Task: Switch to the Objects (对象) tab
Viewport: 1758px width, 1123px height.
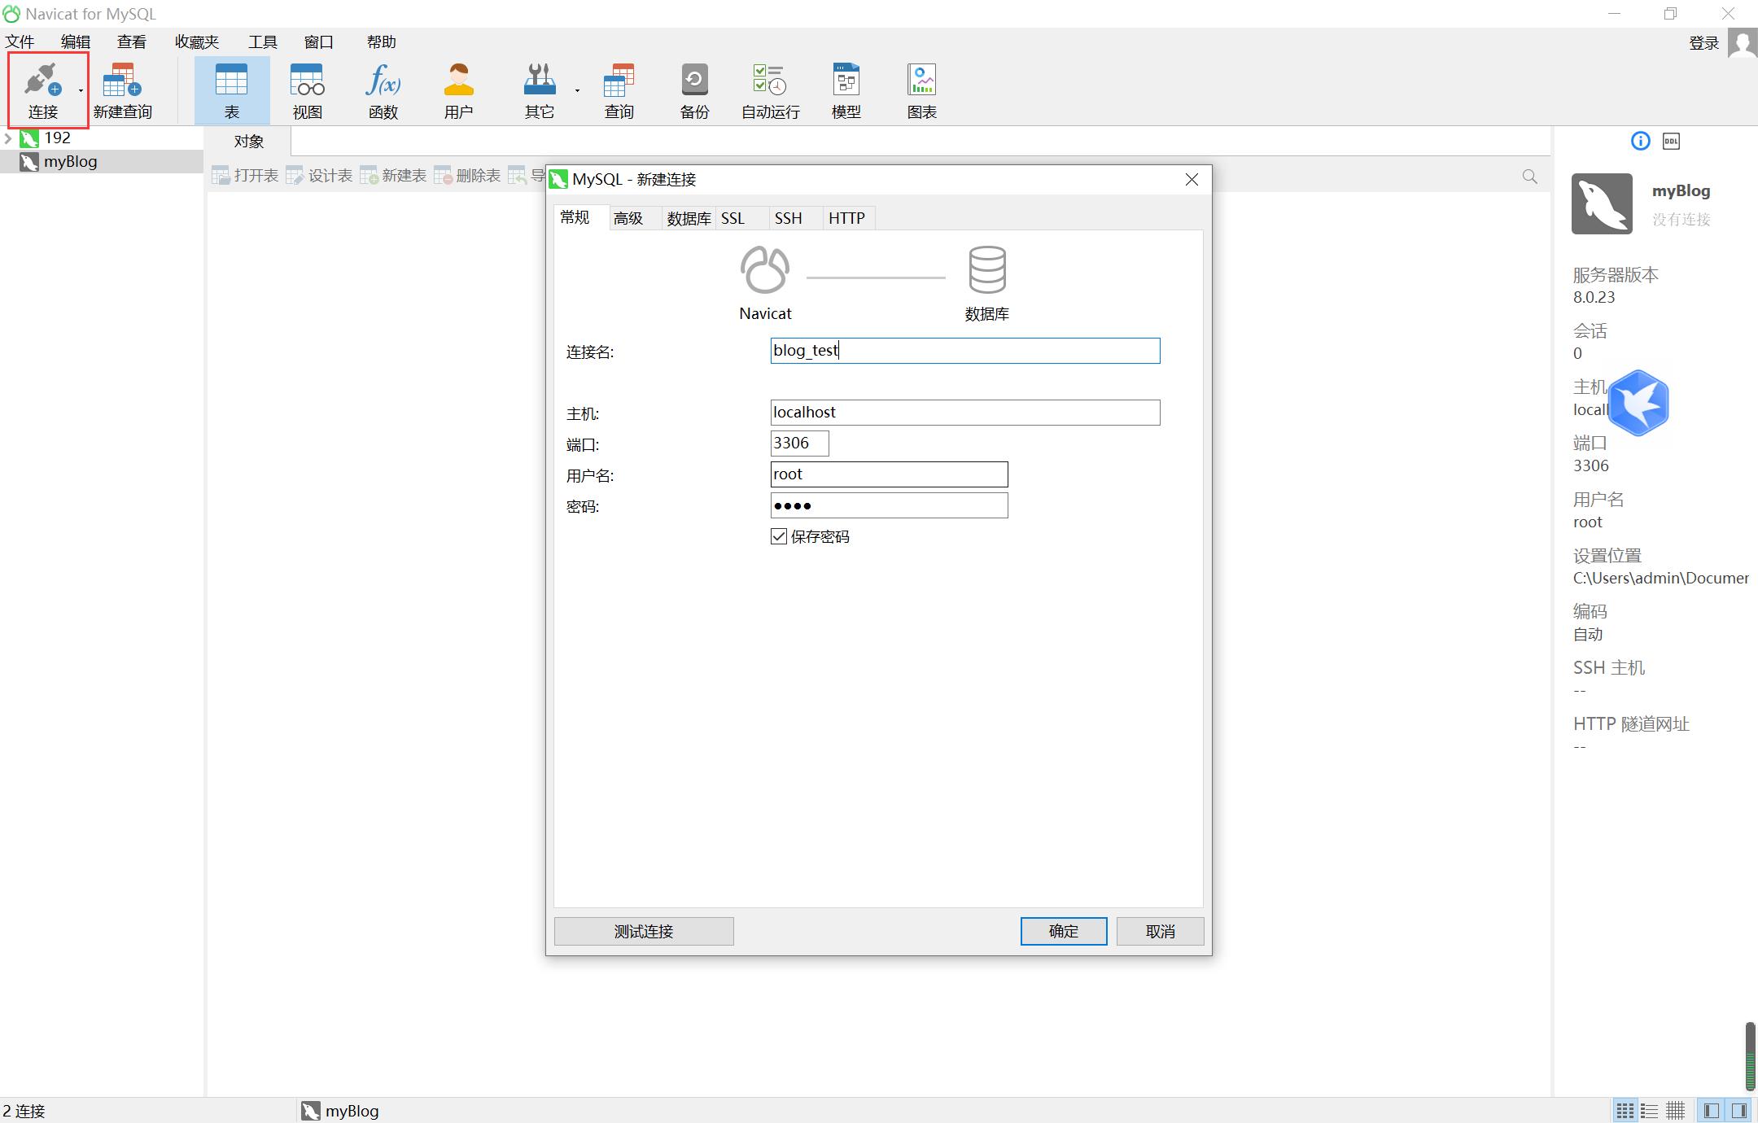Action: click(248, 141)
